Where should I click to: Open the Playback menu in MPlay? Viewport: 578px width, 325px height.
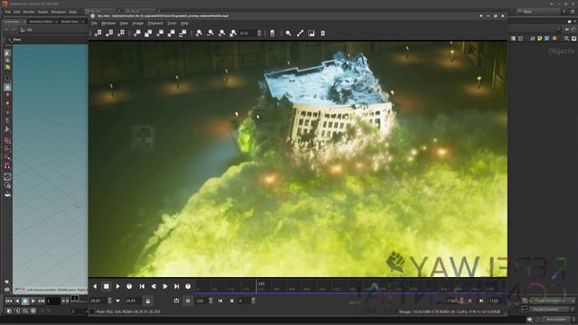155,23
